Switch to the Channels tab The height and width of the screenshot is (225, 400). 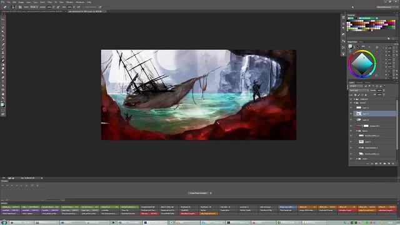click(359, 82)
